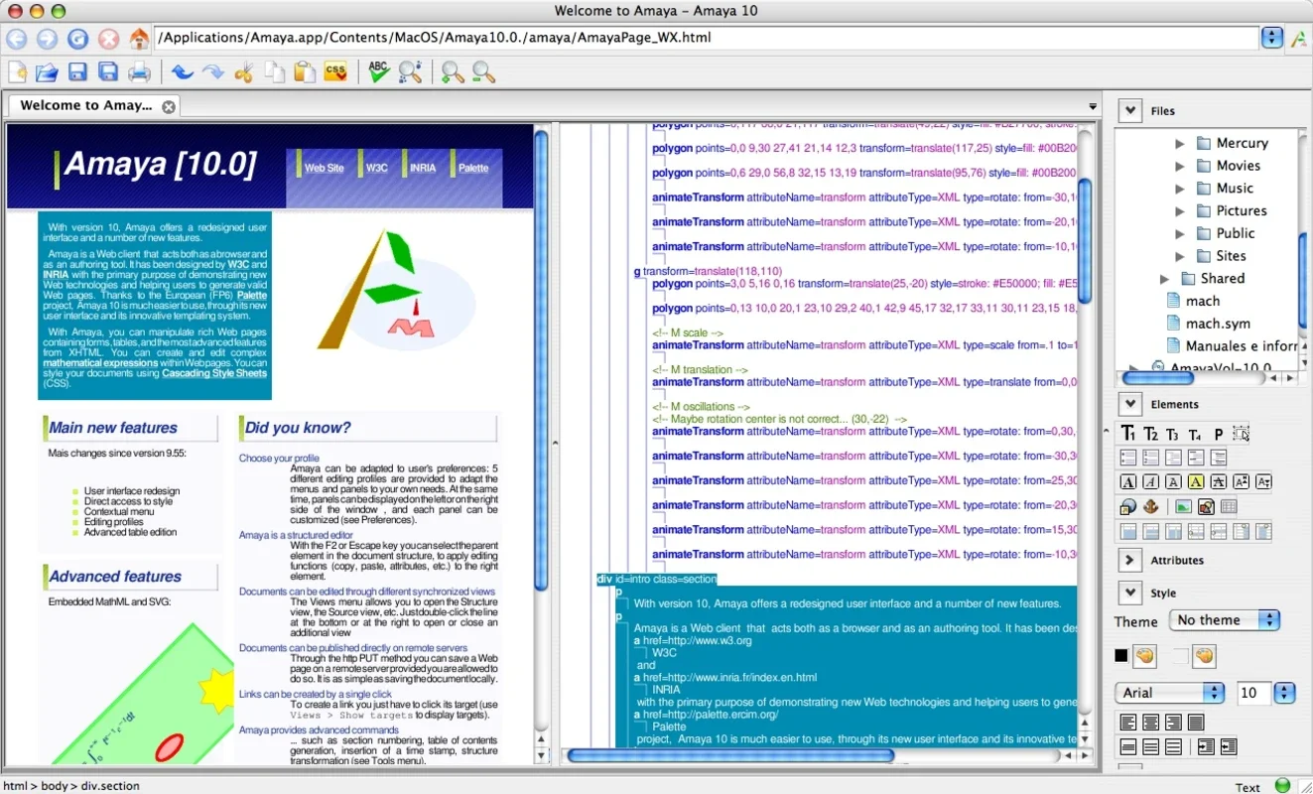The height and width of the screenshot is (794, 1313).
Task: Expand the Attributes panel
Action: tap(1129, 560)
